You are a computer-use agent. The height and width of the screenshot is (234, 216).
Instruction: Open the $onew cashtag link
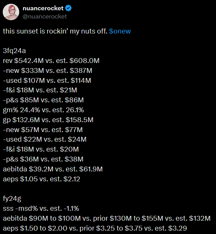pos(120,31)
